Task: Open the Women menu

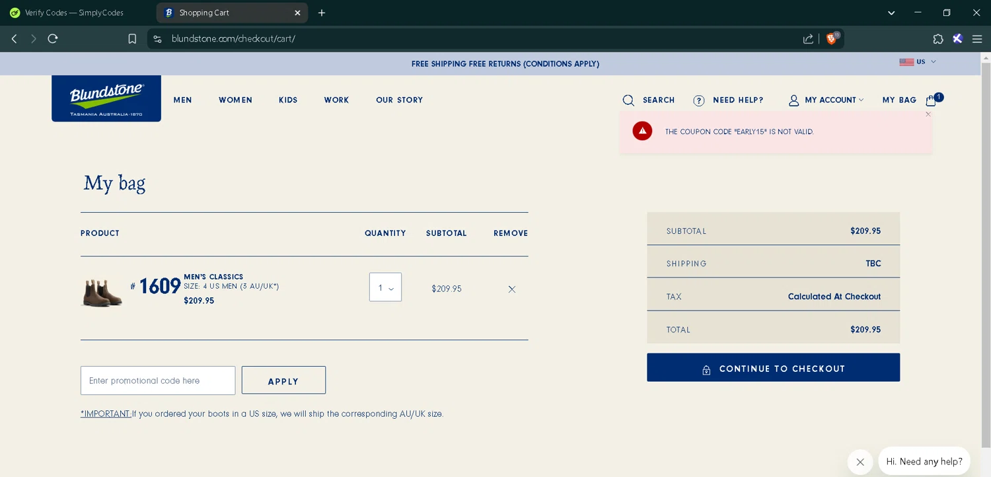Action: (236, 100)
